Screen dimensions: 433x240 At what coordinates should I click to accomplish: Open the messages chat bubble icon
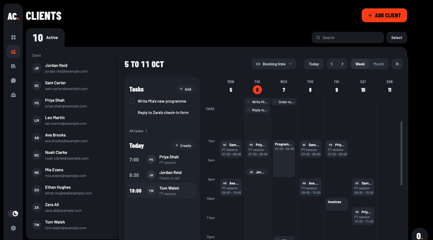click(13, 80)
